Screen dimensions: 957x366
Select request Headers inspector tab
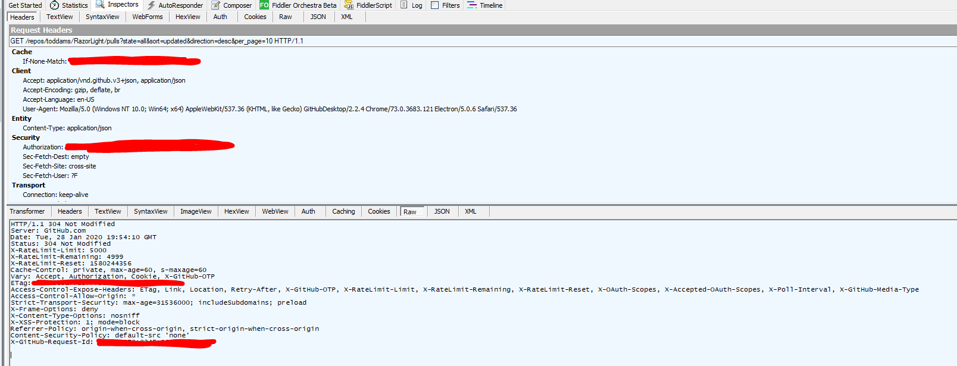pyautogui.click(x=22, y=17)
